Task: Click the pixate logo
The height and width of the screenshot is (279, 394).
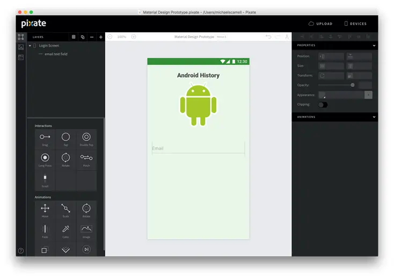Action: (x=34, y=24)
